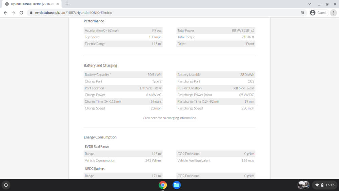Select the 'EVDB Real Range' subheading
Viewport: 339px width, 191px height.
(97, 147)
